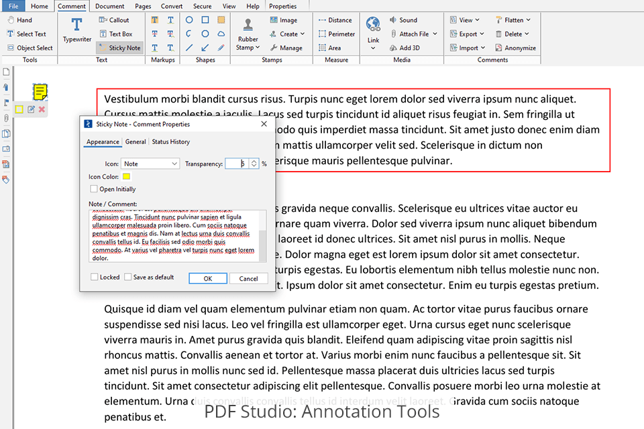This screenshot has width=644, height=429.
Task: Select the arrow shape tool
Action: 205,48
